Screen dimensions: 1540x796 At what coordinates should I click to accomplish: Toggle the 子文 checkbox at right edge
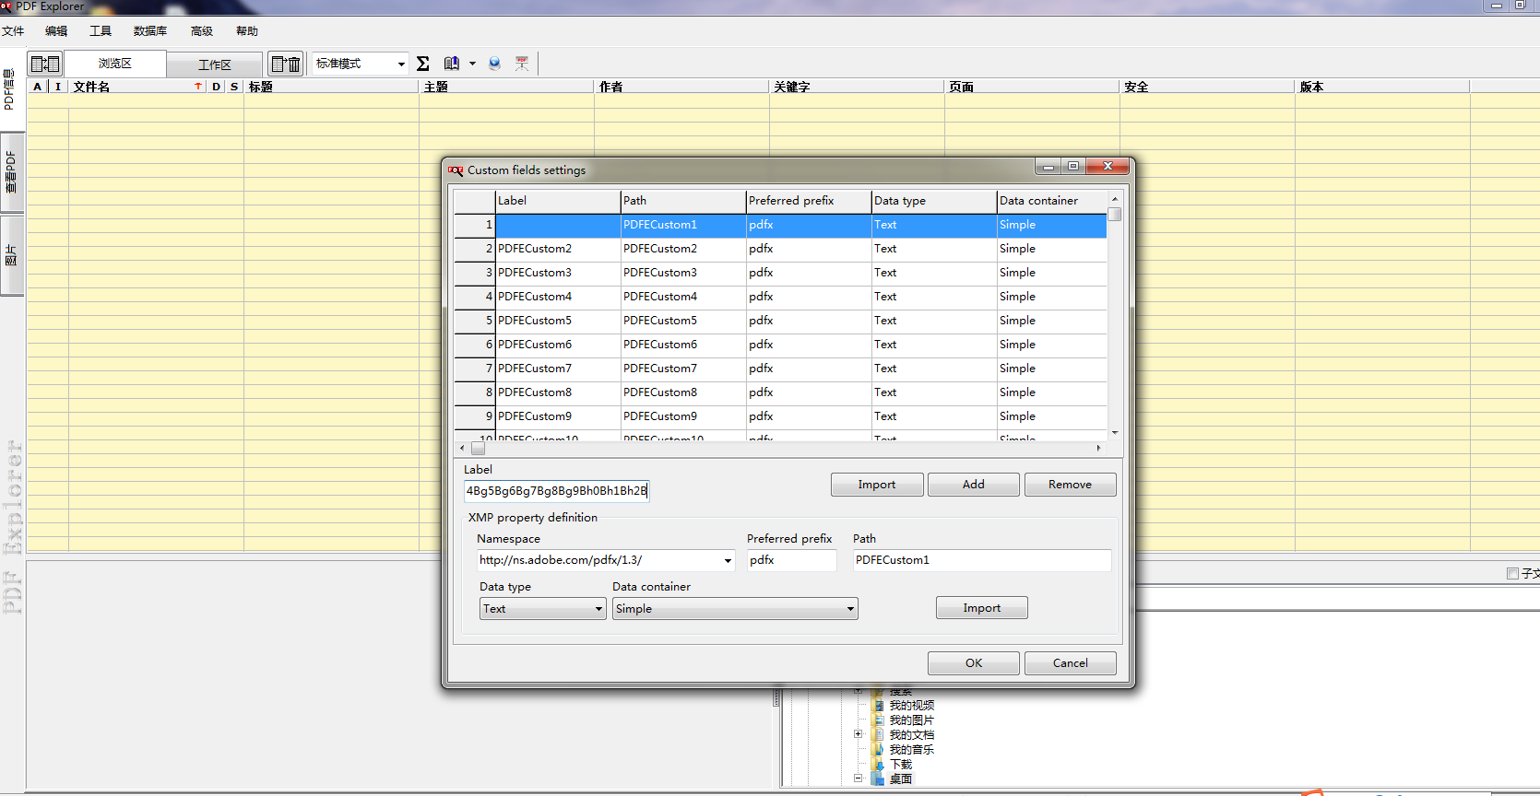1512,574
